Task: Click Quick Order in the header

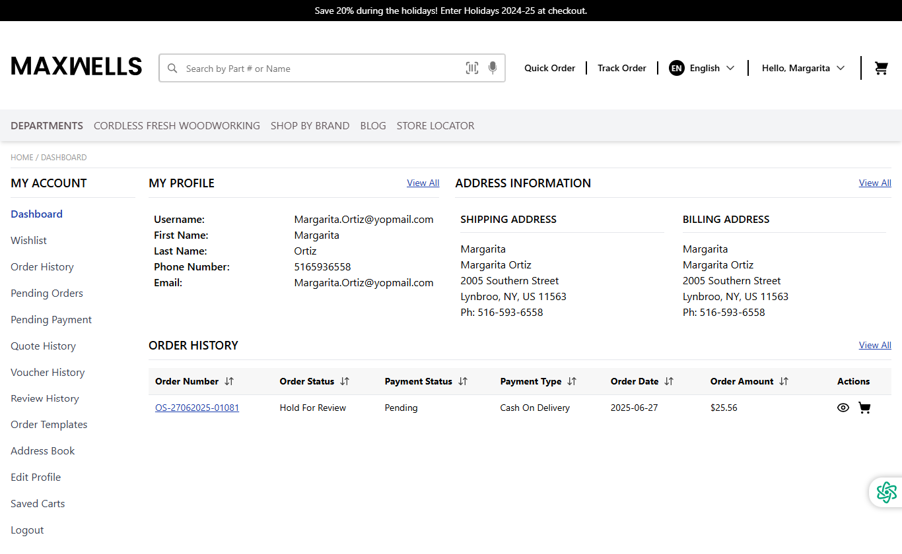Action: [x=549, y=68]
